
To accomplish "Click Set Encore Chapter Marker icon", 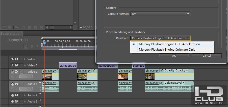I will [32, 46].
